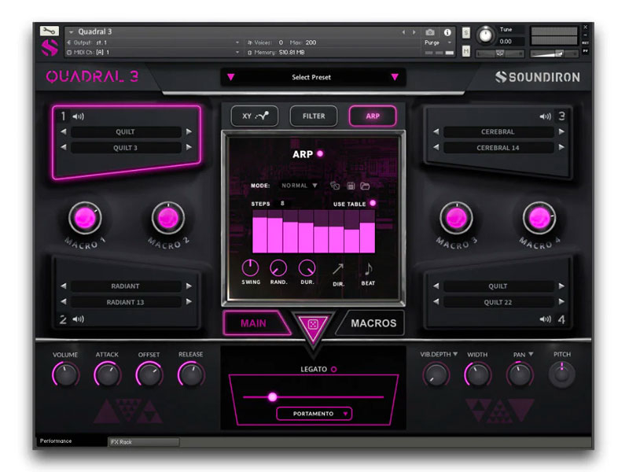Screen dimensions: 629x472
Task: Open the FX Rack tab
Action: pos(144,442)
